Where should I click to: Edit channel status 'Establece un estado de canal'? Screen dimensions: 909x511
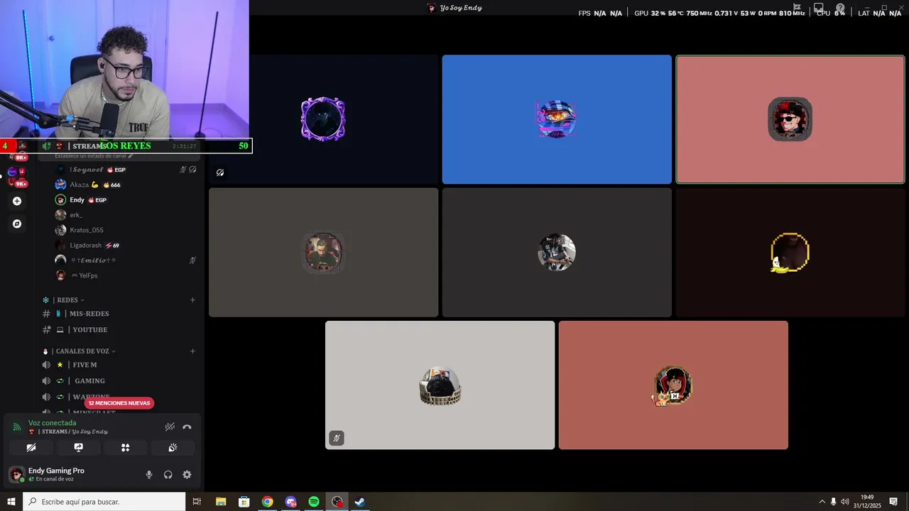(x=94, y=155)
